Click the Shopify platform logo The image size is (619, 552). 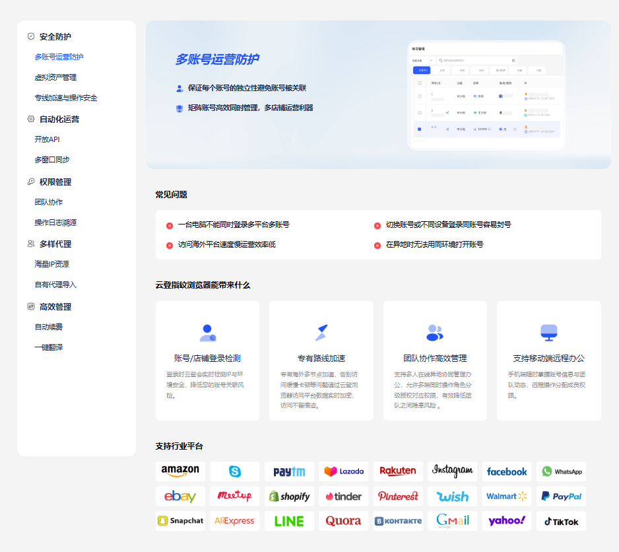tap(289, 497)
